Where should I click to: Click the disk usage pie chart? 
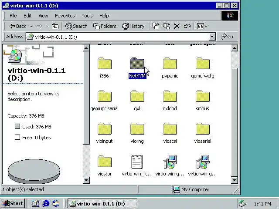(x=34, y=171)
